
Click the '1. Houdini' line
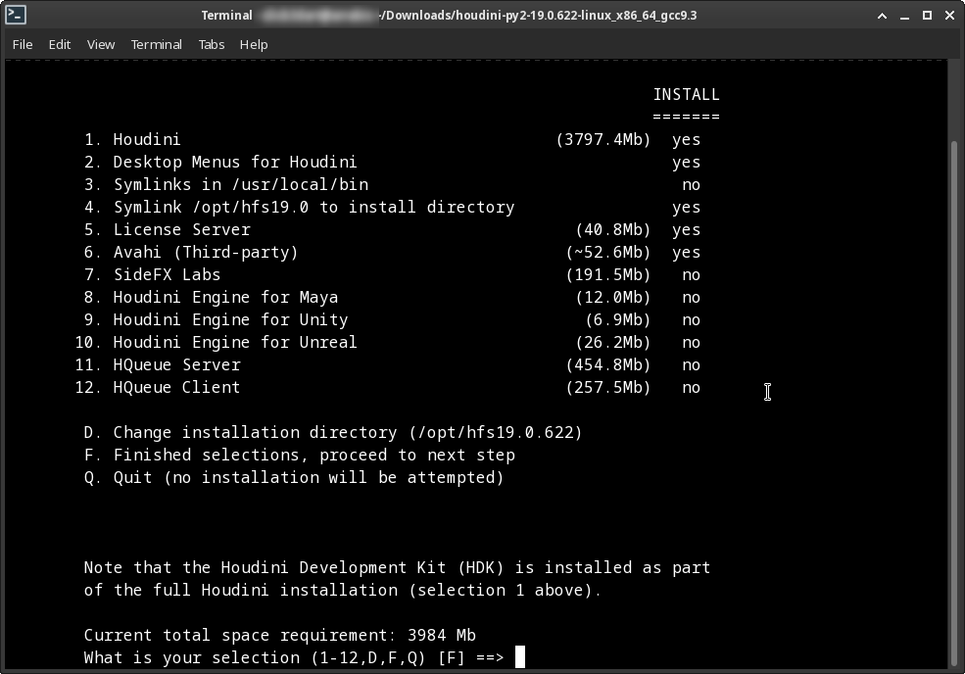click(x=393, y=140)
